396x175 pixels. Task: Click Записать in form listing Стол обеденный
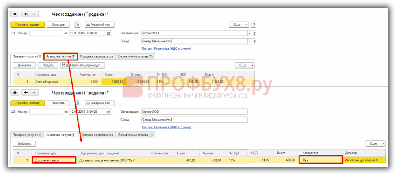(58, 25)
